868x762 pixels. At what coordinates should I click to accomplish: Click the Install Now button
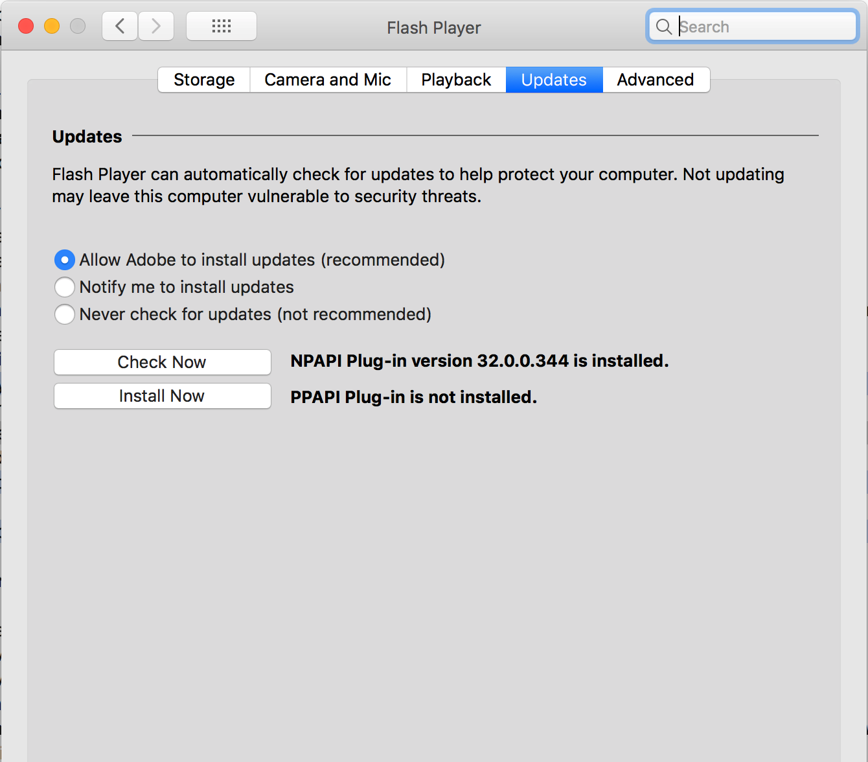tap(162, 396)
